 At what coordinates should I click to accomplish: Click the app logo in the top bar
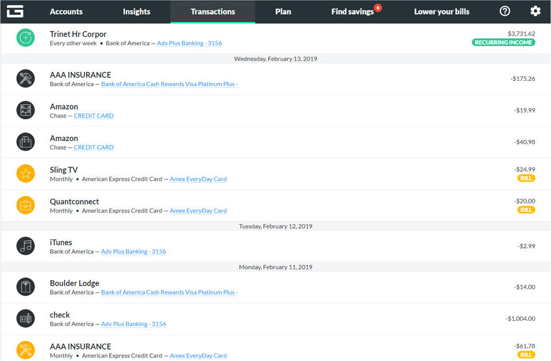[15, 11]
